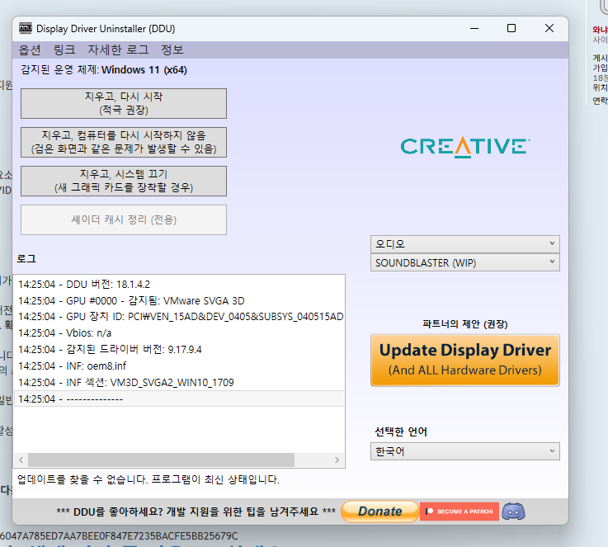Open the 링크 menu
The image size is (608, 547).
[64, 50]
